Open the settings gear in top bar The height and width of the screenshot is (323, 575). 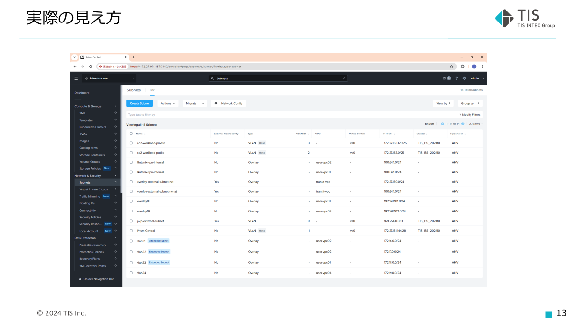point(464,78)
